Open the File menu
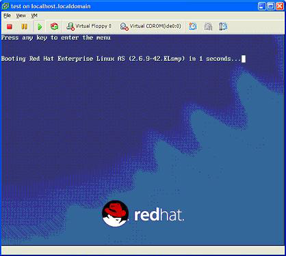Screen dimensions: 286x256 click(x=7, y=16)
